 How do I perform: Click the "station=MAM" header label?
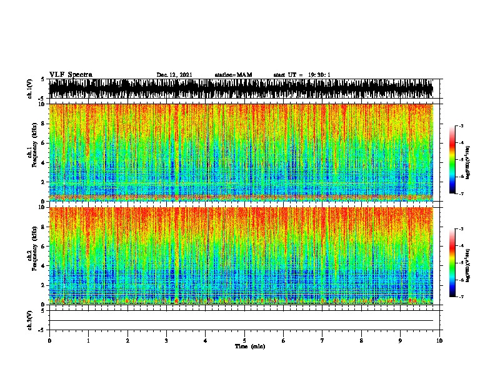pyautogui.click(x=233, y=75)
